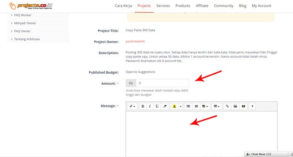The width and height of the screenshot is (293, 157).
Task: Toggle underline formatting in message editor
Action: pos(157,106)
